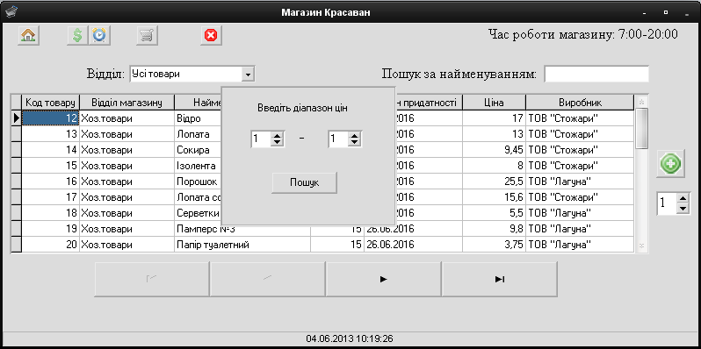This screenshot has width=701, height=349.
Task: Decrease the maximum price spinner
Action: click(x=355, y=143)
